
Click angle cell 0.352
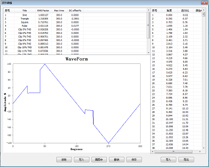pos(169,19)
